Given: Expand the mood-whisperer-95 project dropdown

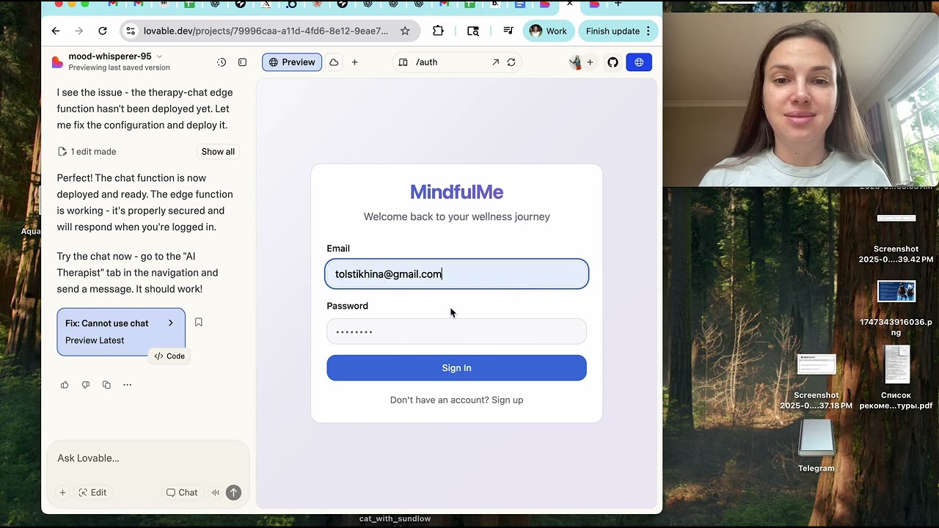Looking at the screenshot, I should (x=159, y=56).
